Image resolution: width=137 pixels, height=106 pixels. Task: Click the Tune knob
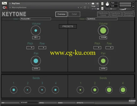click(x=107, y=4)
